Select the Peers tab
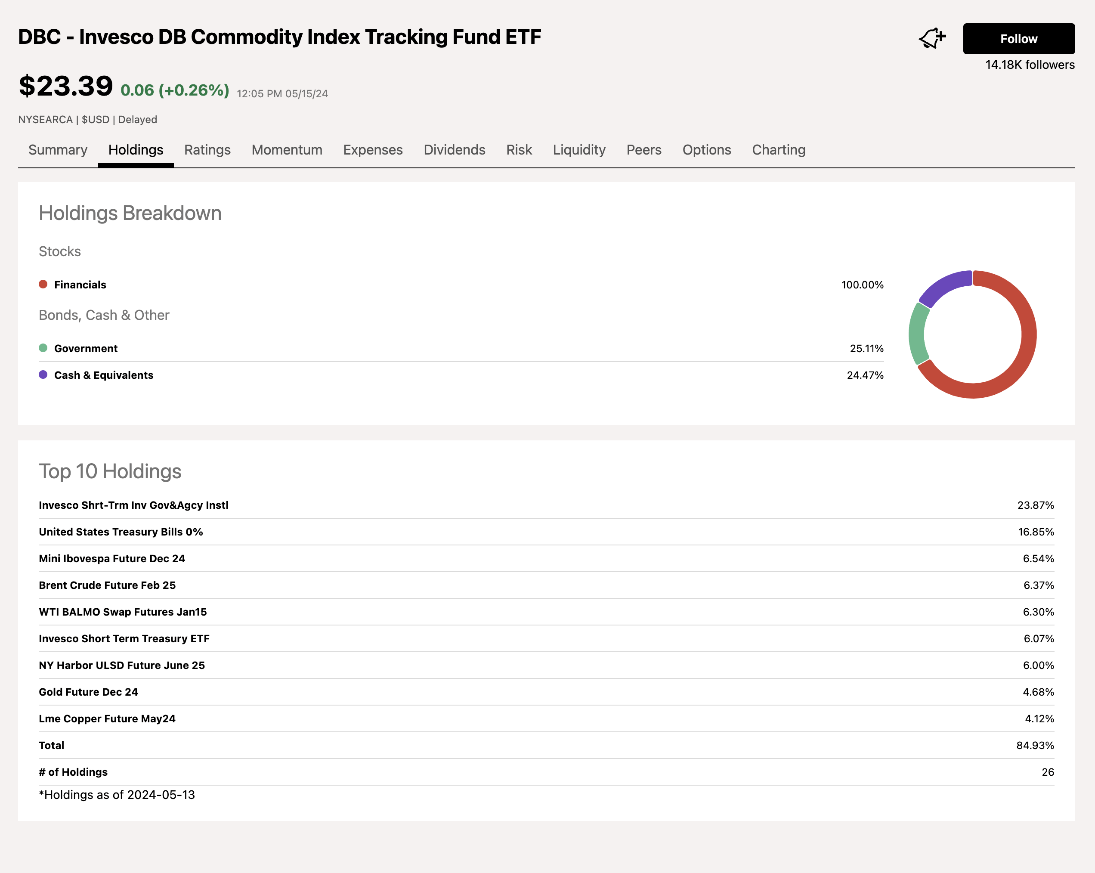 point(644,150)
